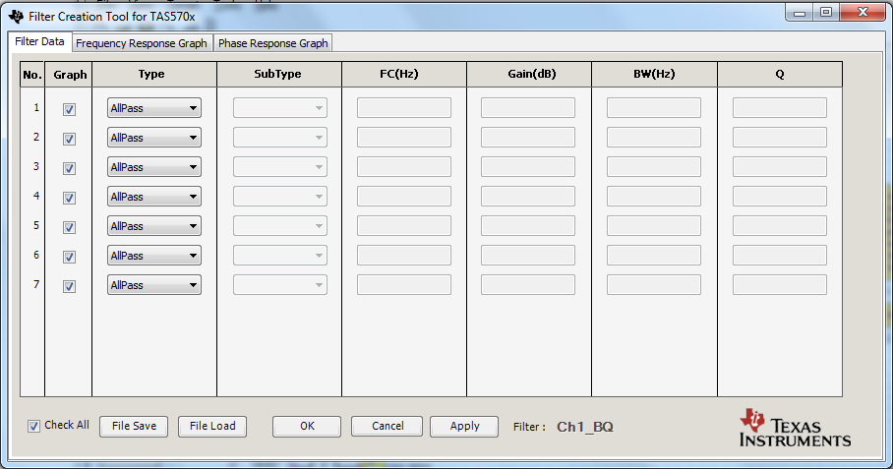Screen dimensions: 893x469
Task: Click the SubType column header
Action: (279, 75)
